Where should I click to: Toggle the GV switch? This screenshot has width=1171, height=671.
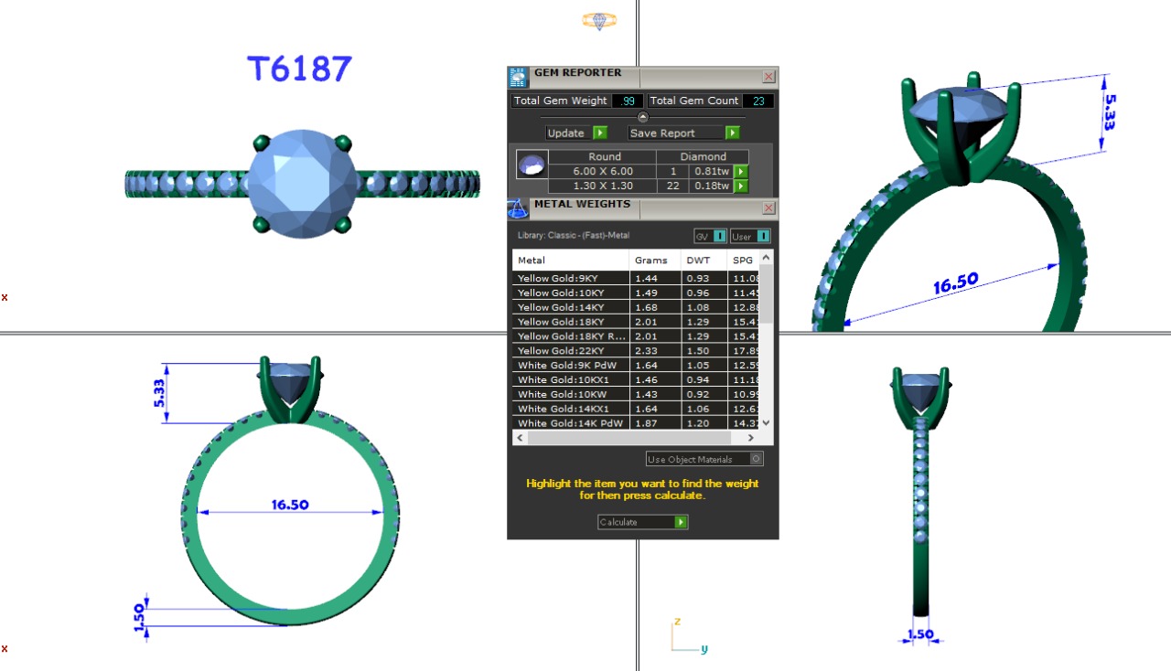pyautogui.click(x=720, y=237)
